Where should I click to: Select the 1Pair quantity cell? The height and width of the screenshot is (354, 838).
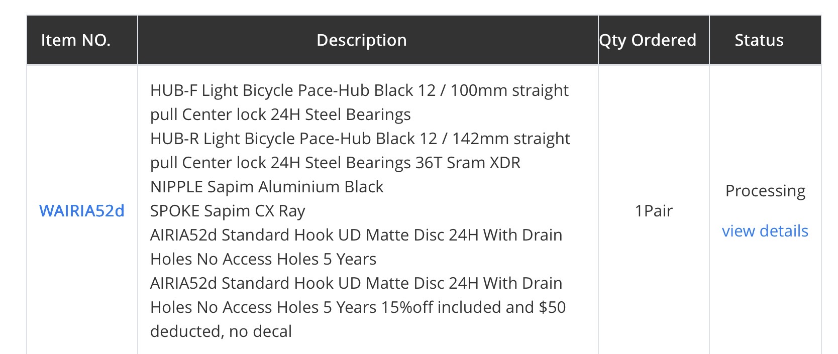[653, 211]
